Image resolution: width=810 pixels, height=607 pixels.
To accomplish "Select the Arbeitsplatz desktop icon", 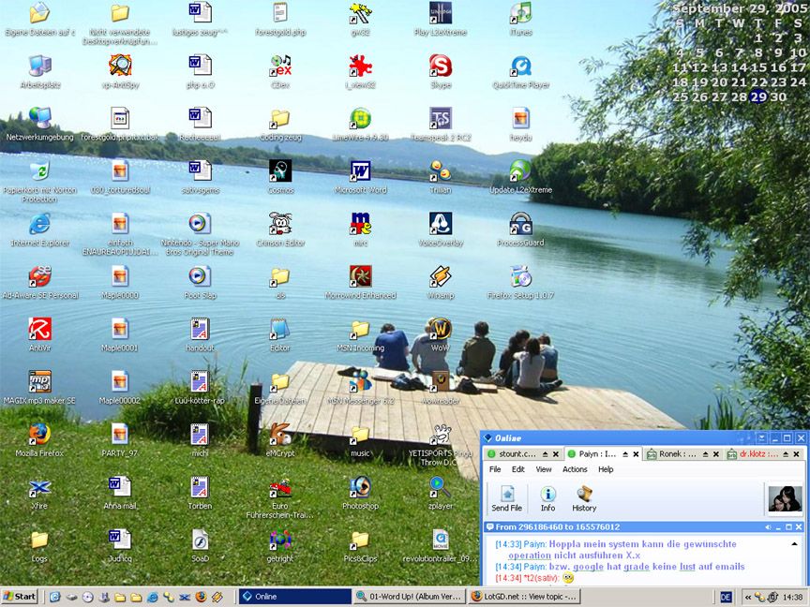I will (x=39, y=67).
